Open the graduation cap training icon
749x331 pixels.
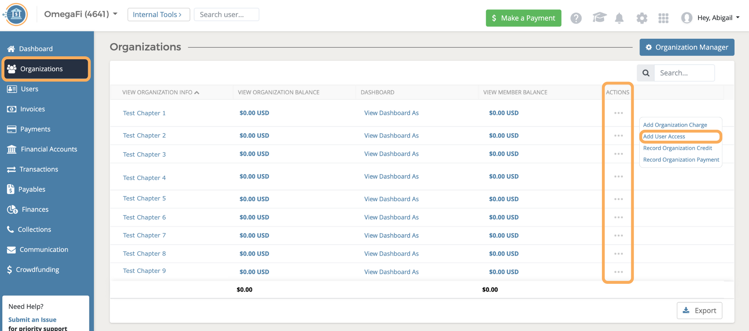tap(599, 18)
